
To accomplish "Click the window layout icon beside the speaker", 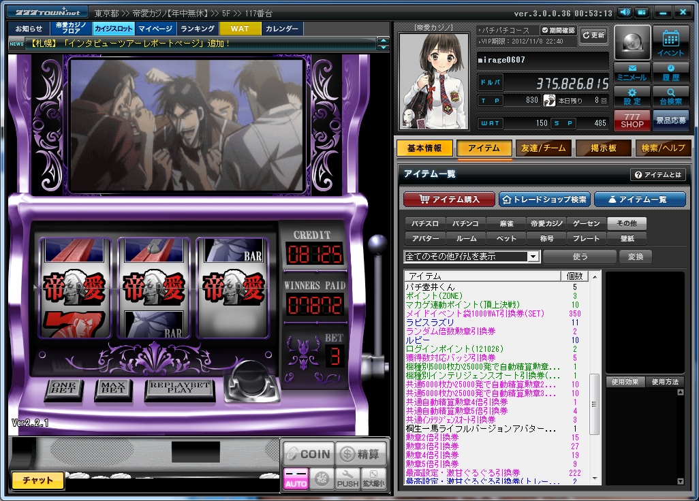I will [642, 12].
